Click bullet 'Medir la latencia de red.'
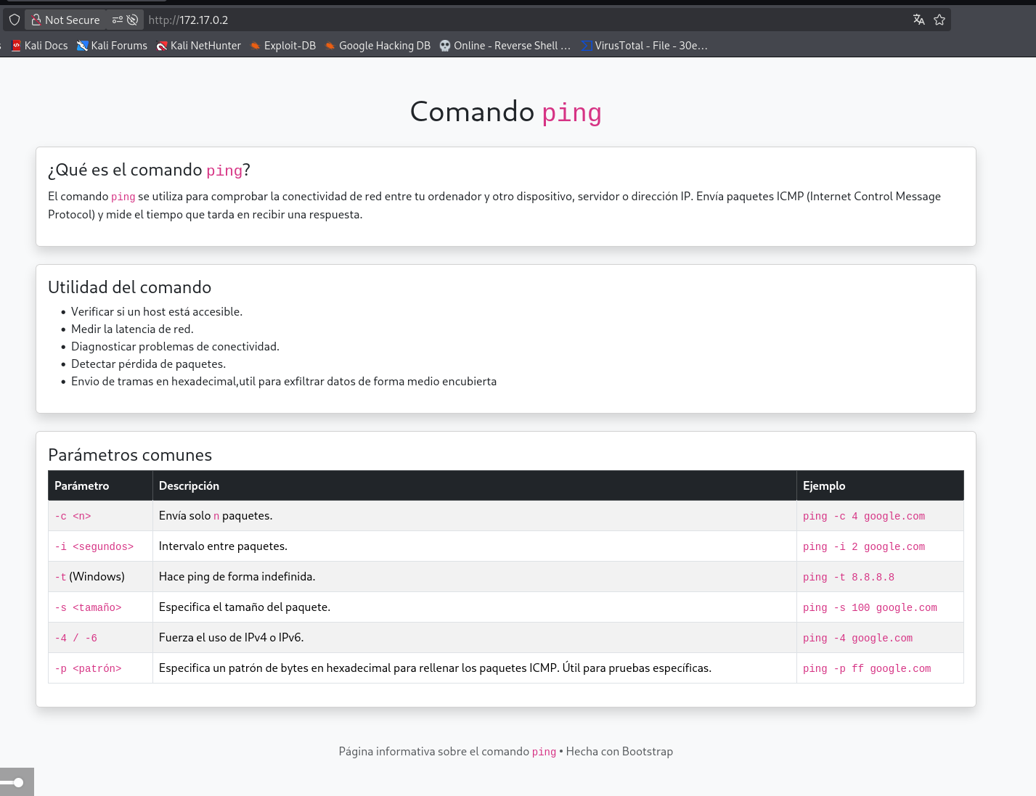The image size is (1036, 796). (132, 329)
